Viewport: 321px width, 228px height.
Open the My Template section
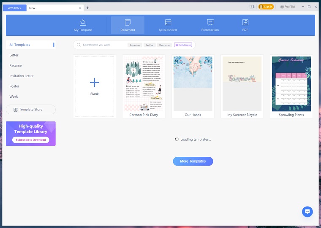pos(83,25)
